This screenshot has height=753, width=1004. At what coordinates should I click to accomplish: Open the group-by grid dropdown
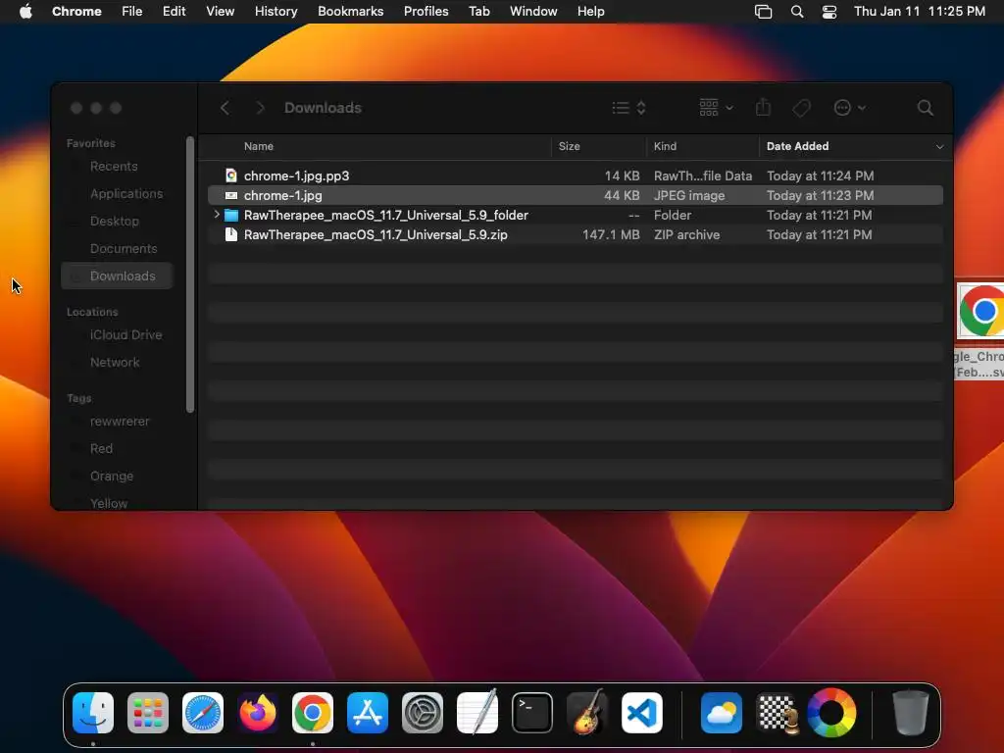pyautogui.click(x=716, y=108)
